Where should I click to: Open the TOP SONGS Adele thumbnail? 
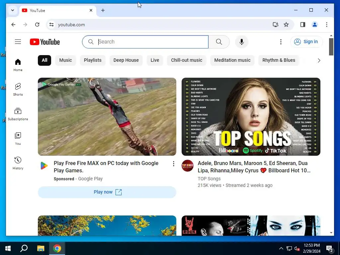click(x=251, y=117)
